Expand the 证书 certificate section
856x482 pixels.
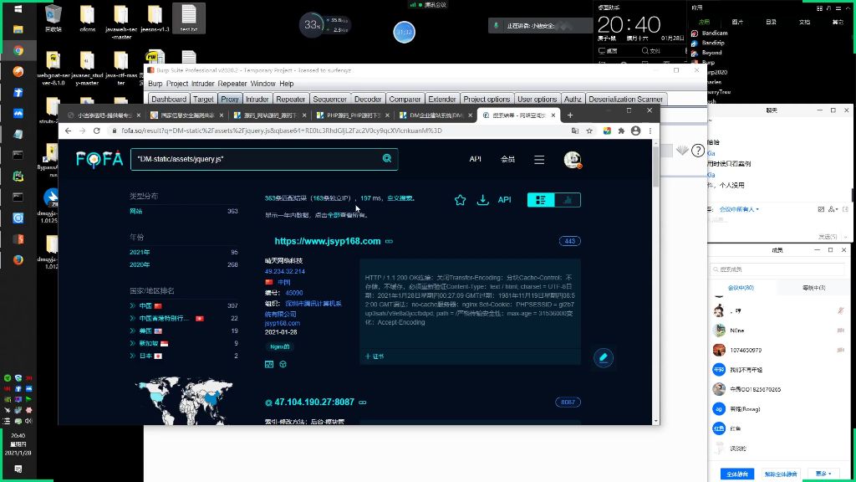click(x=374, y=356)
